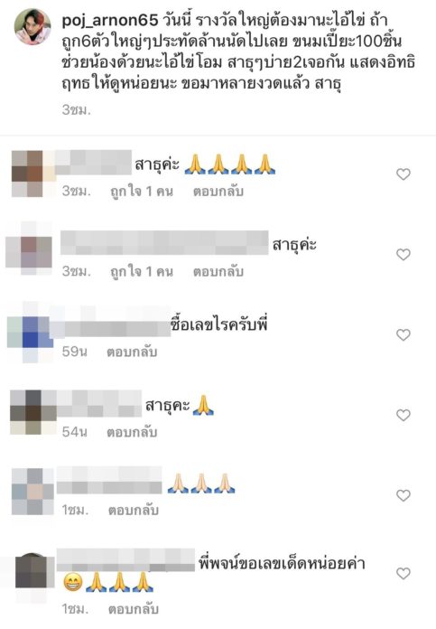Reply to second สาธุค่ะ comment via ตอบกลับ
This screenshot has width=436, height=629.
pos(218,271)
